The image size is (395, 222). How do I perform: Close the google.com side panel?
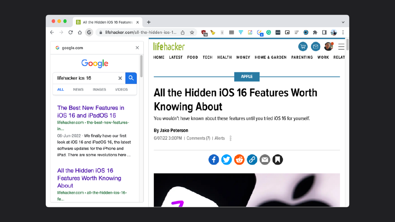tap(137, 47)
